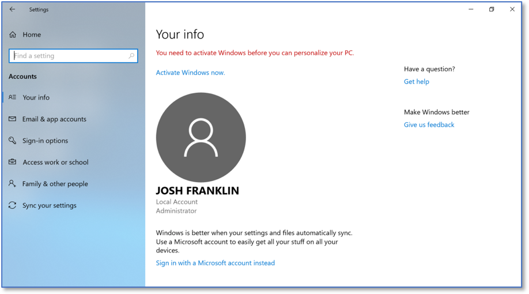This screenshot has width=529, height=294.
Task: Click the Your info person-card icon
Action: click(x=13, y=97)
